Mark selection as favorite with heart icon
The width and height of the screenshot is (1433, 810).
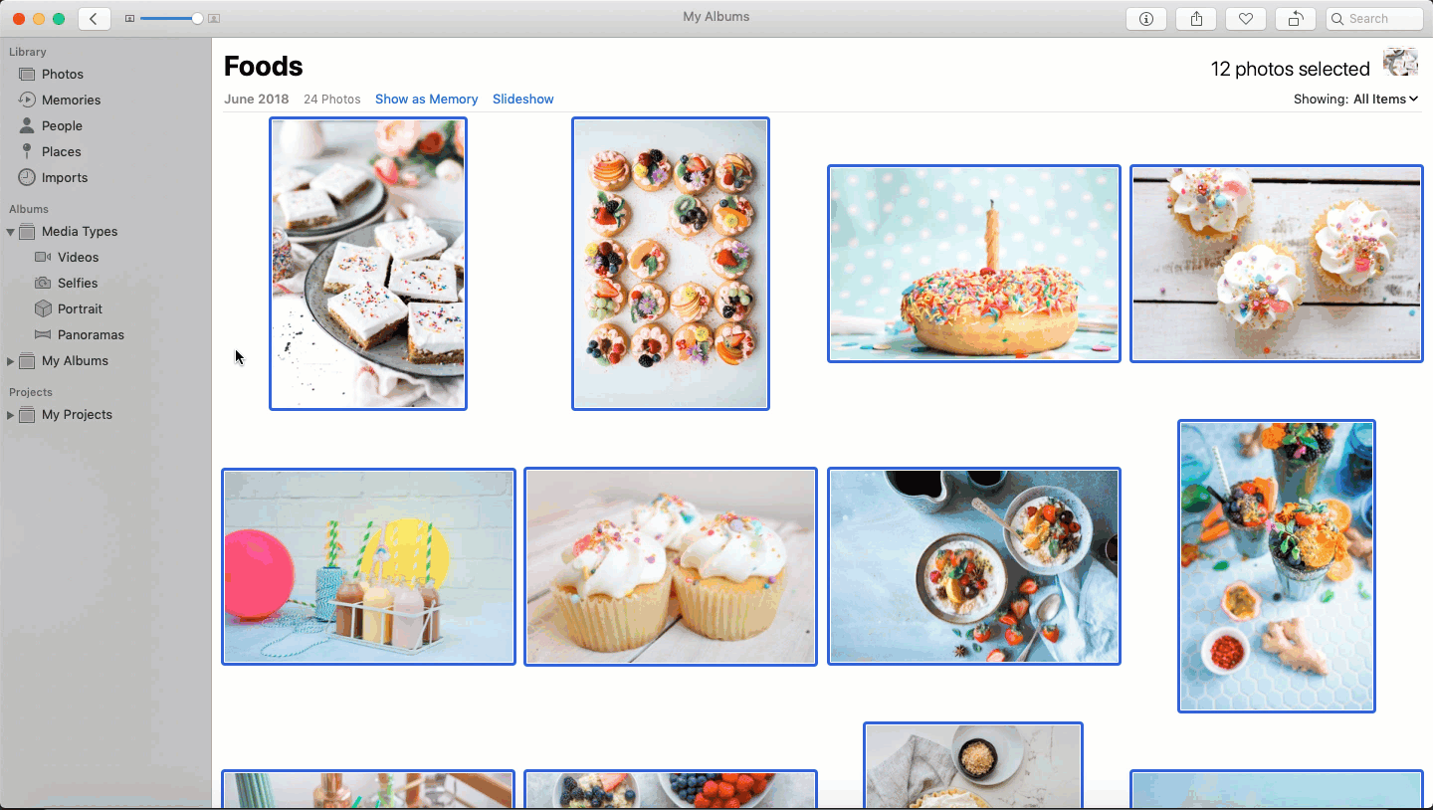[1246, 19]
